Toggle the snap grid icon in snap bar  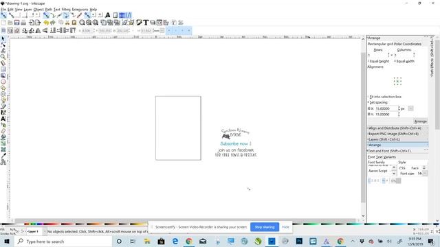click(x=122, y=15)
